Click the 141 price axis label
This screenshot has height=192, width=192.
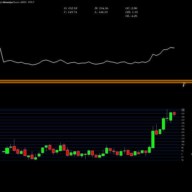(x=183, y=120)
